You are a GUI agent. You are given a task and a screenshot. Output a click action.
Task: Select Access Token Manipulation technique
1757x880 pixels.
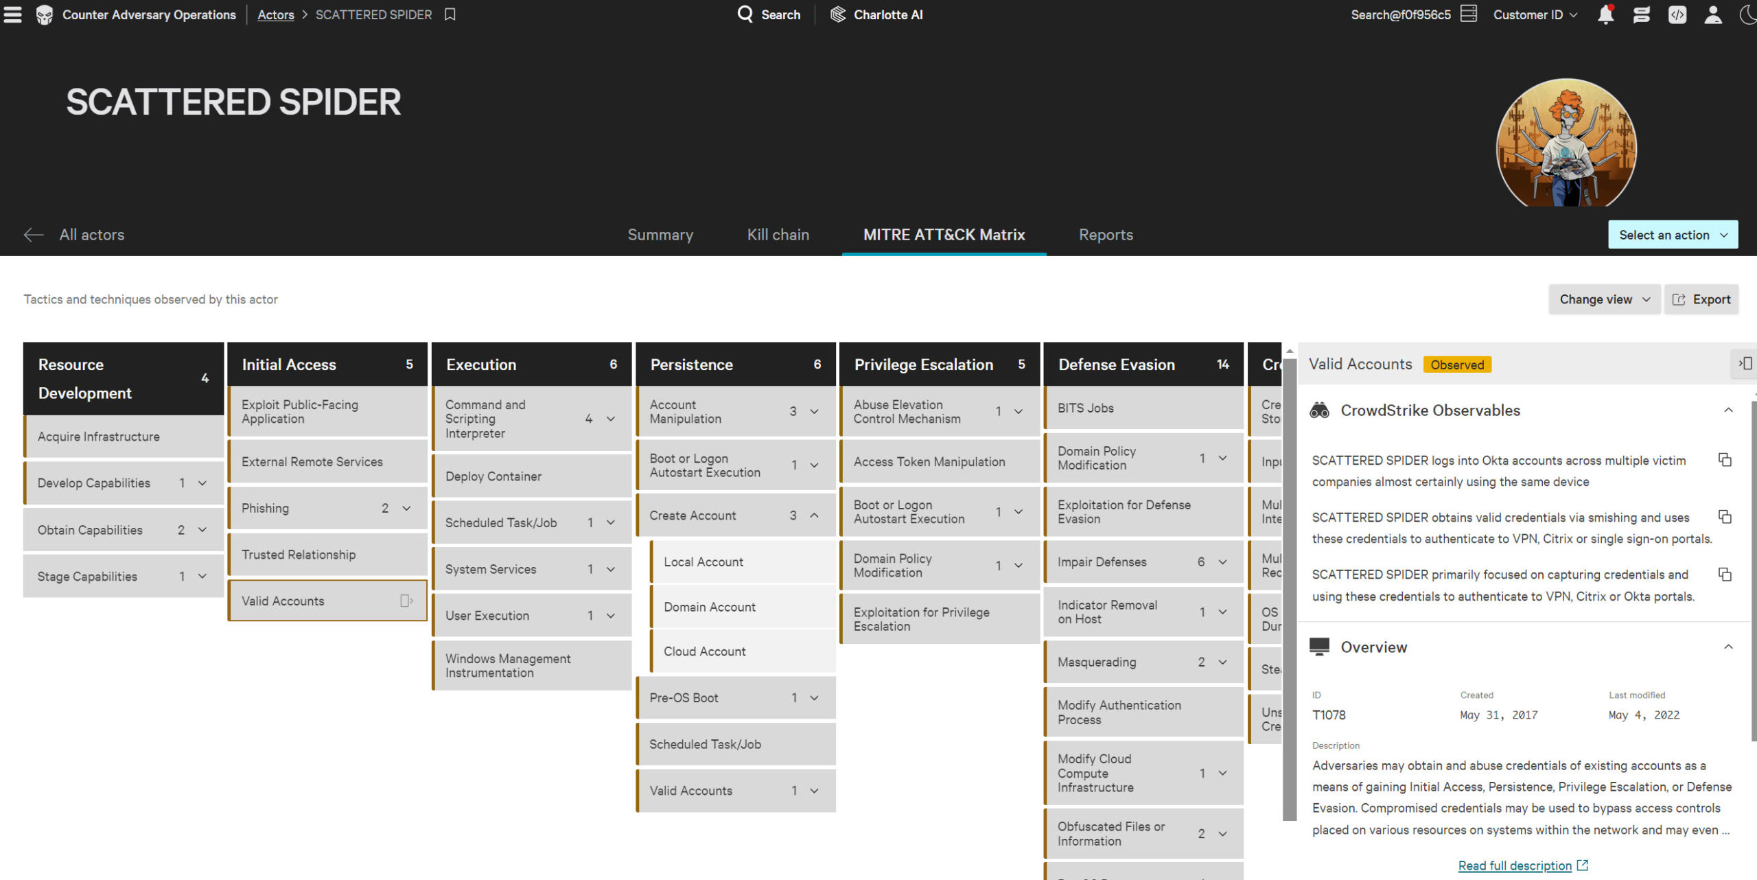pos(940,462)
